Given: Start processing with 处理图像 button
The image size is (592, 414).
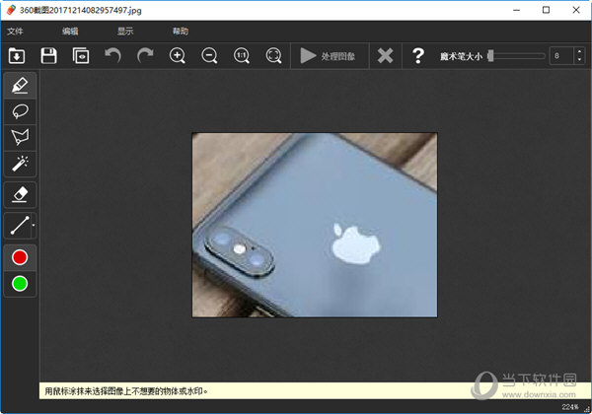Looking at the screenshot, I should (330, 56).
